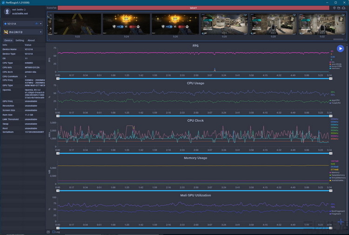The height and width of the screenshot is (235, 349).
Task: Click the device connection mode icon
Action: [37, 24]
